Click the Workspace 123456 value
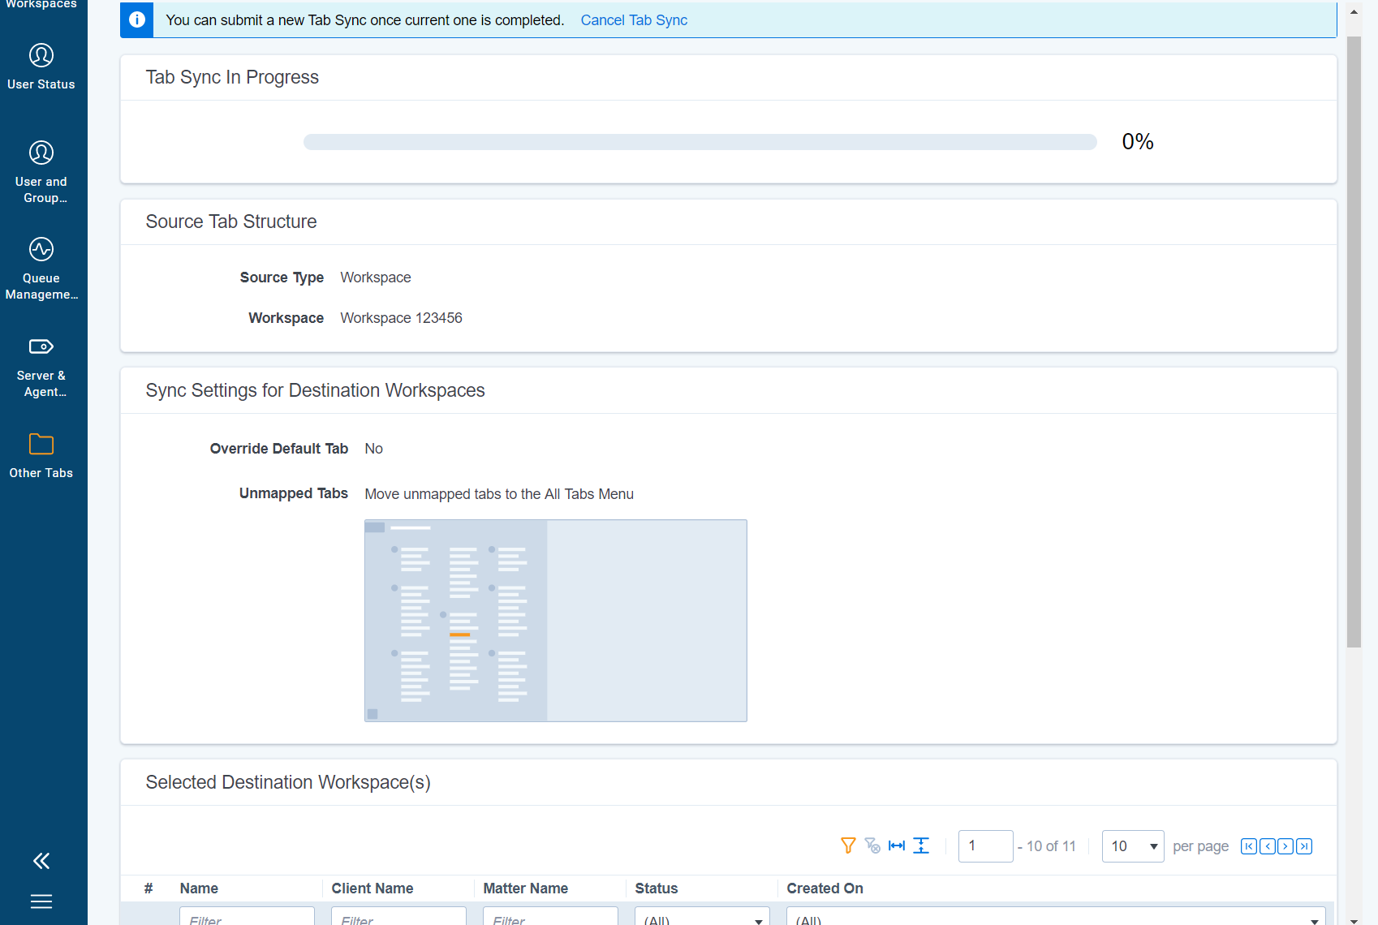 (x=401, y=318)
